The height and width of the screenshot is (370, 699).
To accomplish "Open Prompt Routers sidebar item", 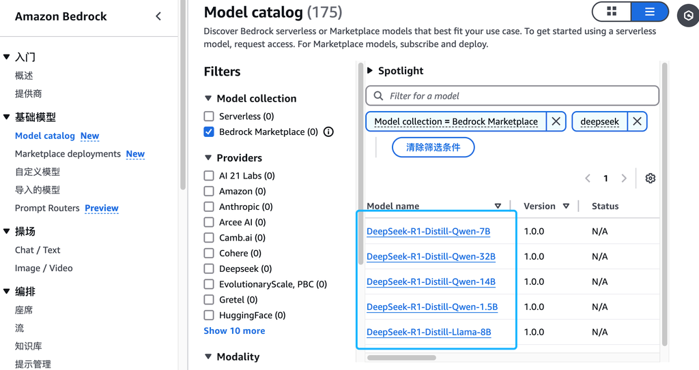I will 47,208.
